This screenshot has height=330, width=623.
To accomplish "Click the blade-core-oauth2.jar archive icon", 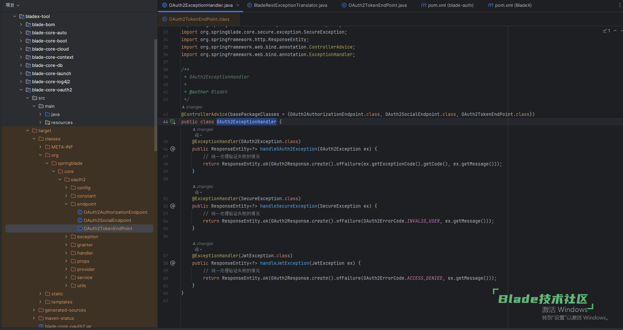I will click(x=41, y=326).
